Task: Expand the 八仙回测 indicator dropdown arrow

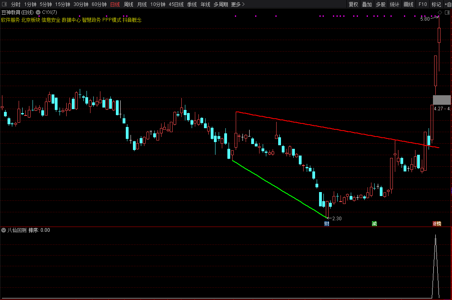Action: pyautogui.click(x=4, y=230)
